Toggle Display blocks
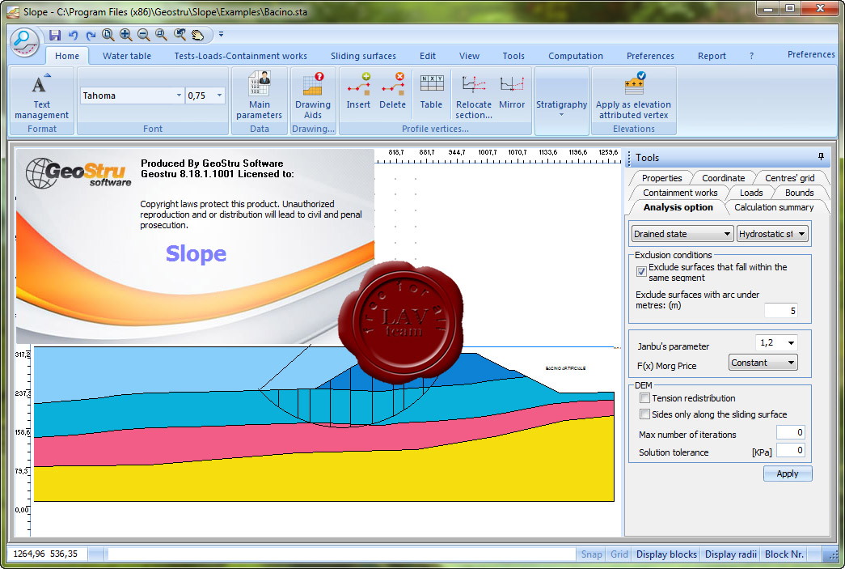The width and height of the screenshot is (845, 569). (666, 554)
